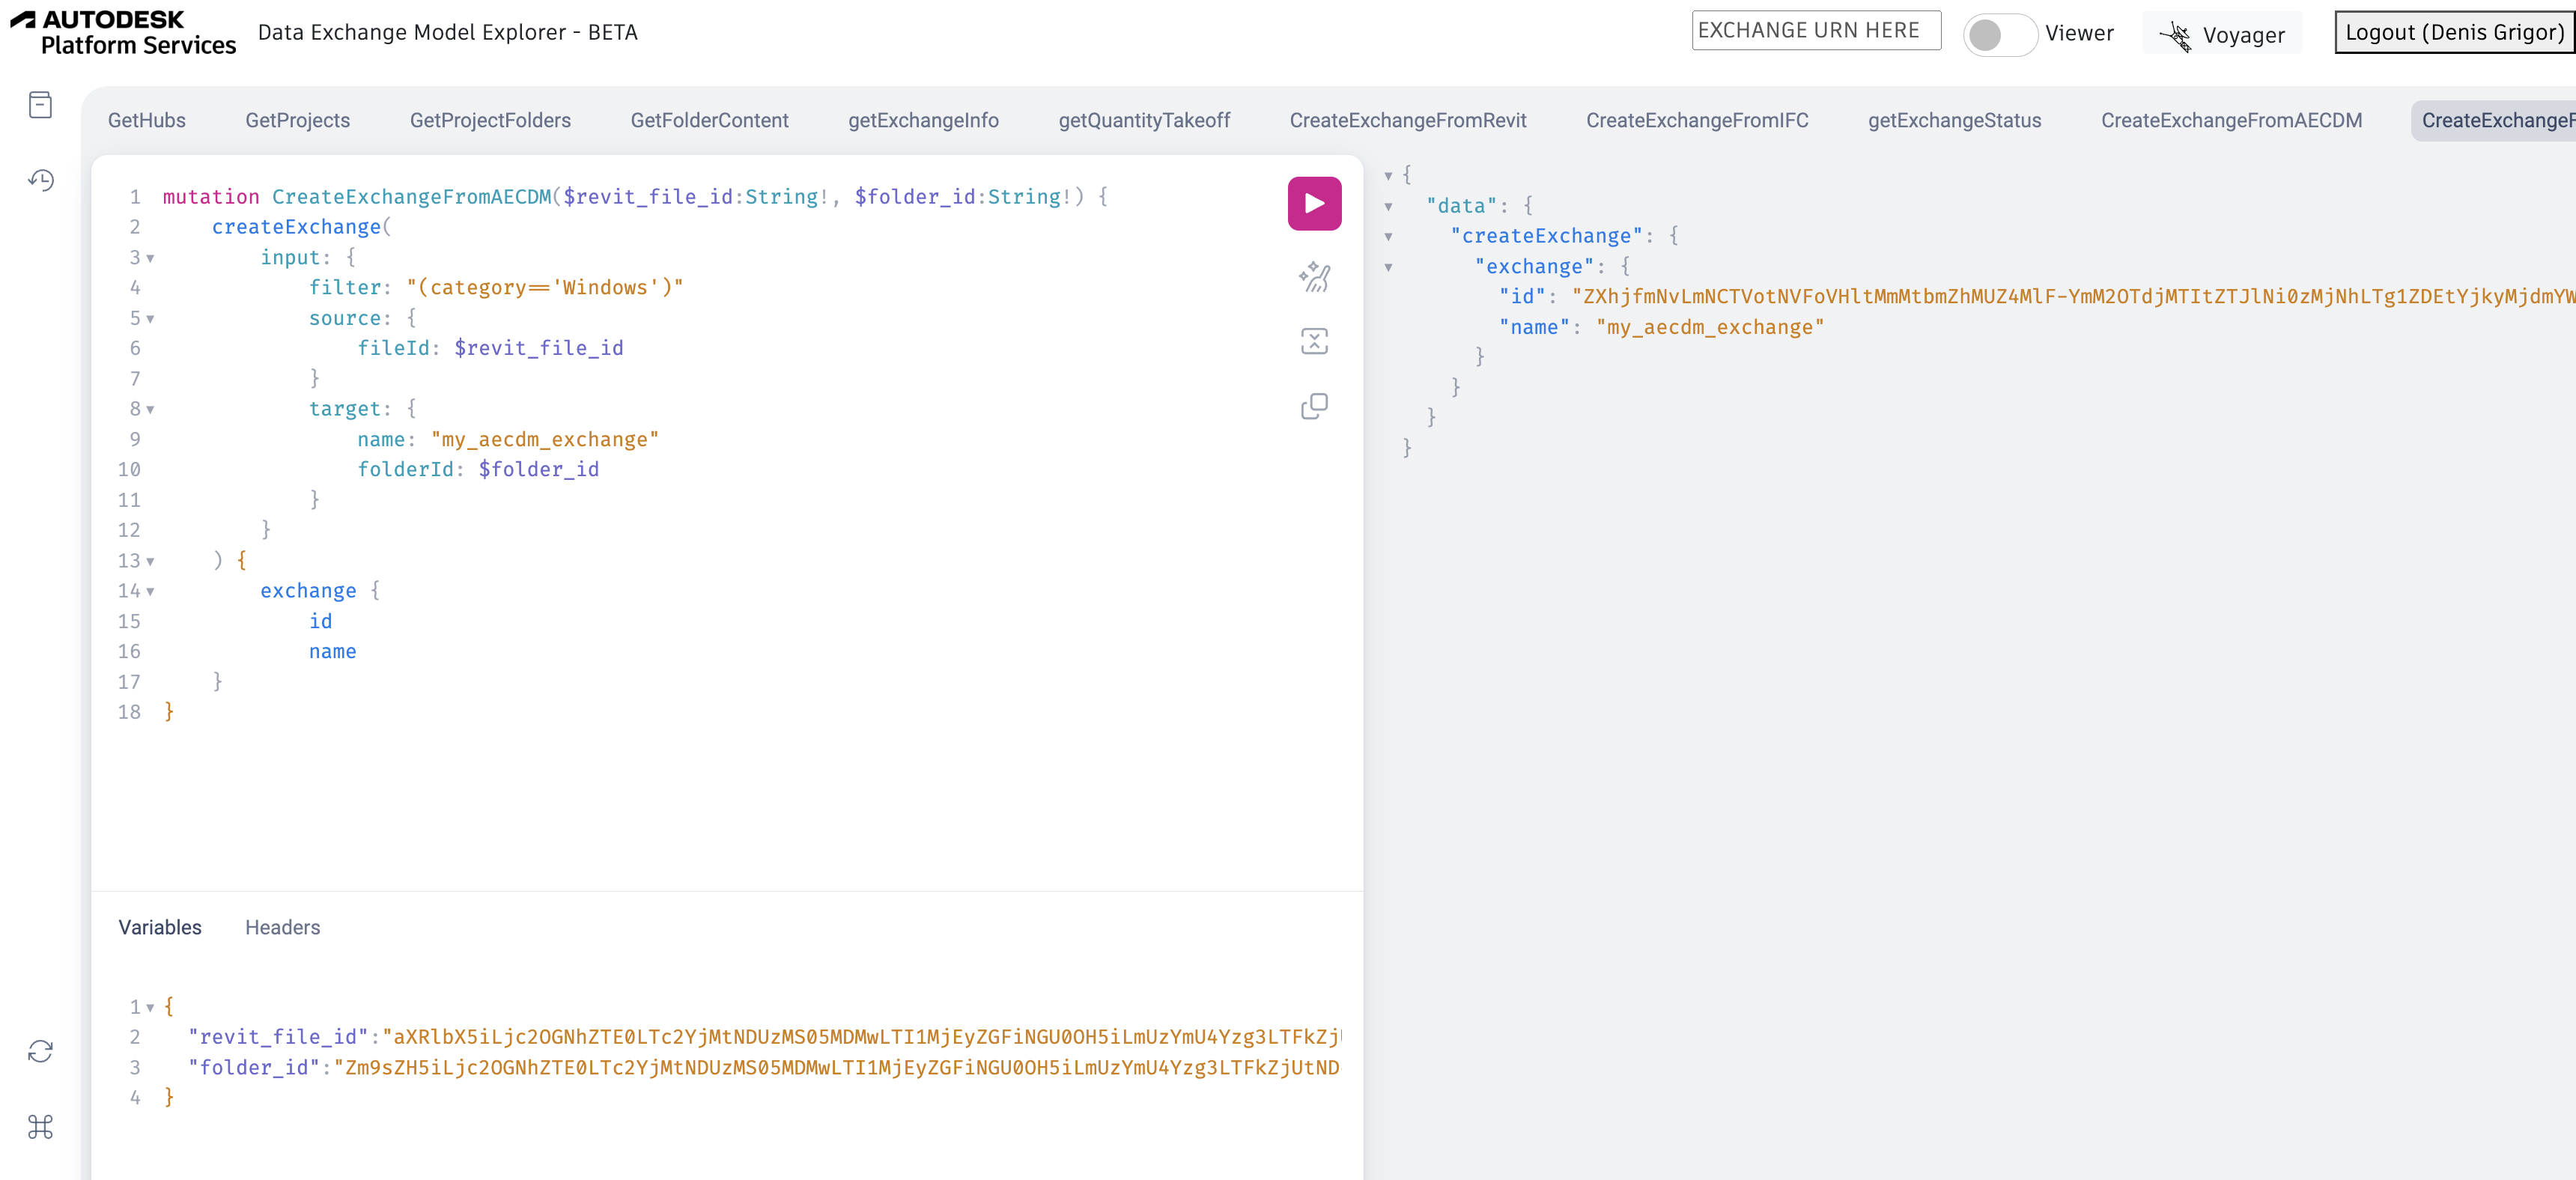Click the id field on line 15
2576x1180 pixels.
pyautogui.click(x=320, y=622)
